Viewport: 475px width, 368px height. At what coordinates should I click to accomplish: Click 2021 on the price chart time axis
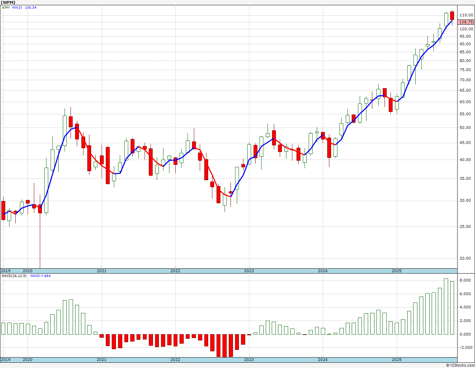click(x=101, y=271)
